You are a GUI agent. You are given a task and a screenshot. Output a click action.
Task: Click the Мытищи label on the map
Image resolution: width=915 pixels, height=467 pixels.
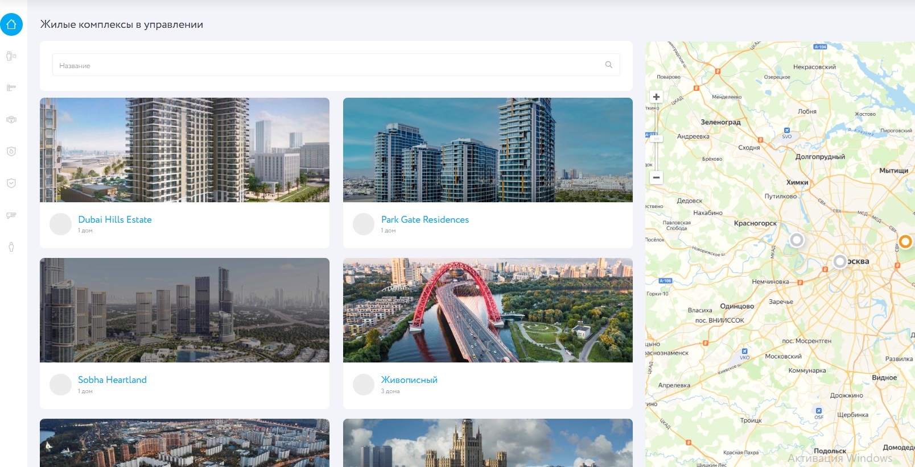tap(893, 170)
